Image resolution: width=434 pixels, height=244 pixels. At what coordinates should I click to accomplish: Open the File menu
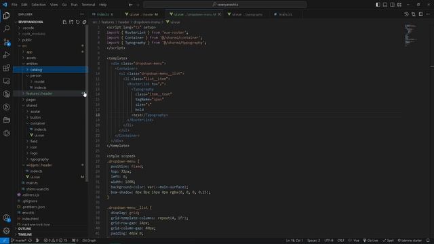[x=14, y=5]
